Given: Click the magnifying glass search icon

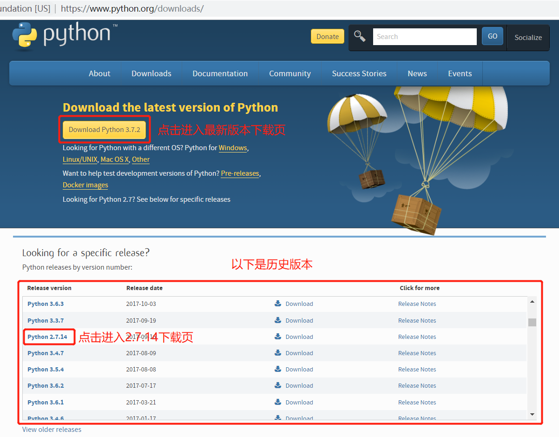Looking at the screenshot, I should (360, 36).
